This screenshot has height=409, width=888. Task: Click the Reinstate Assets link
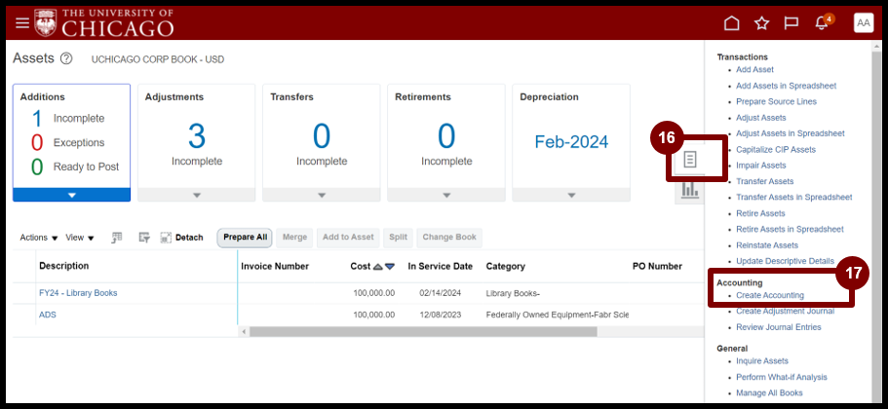(767, 245)
